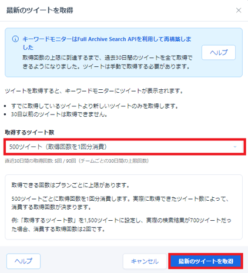The image size is (248, 273).
Task: Click the note (チームごとの30日間の上限回数)
Action: 113,161
